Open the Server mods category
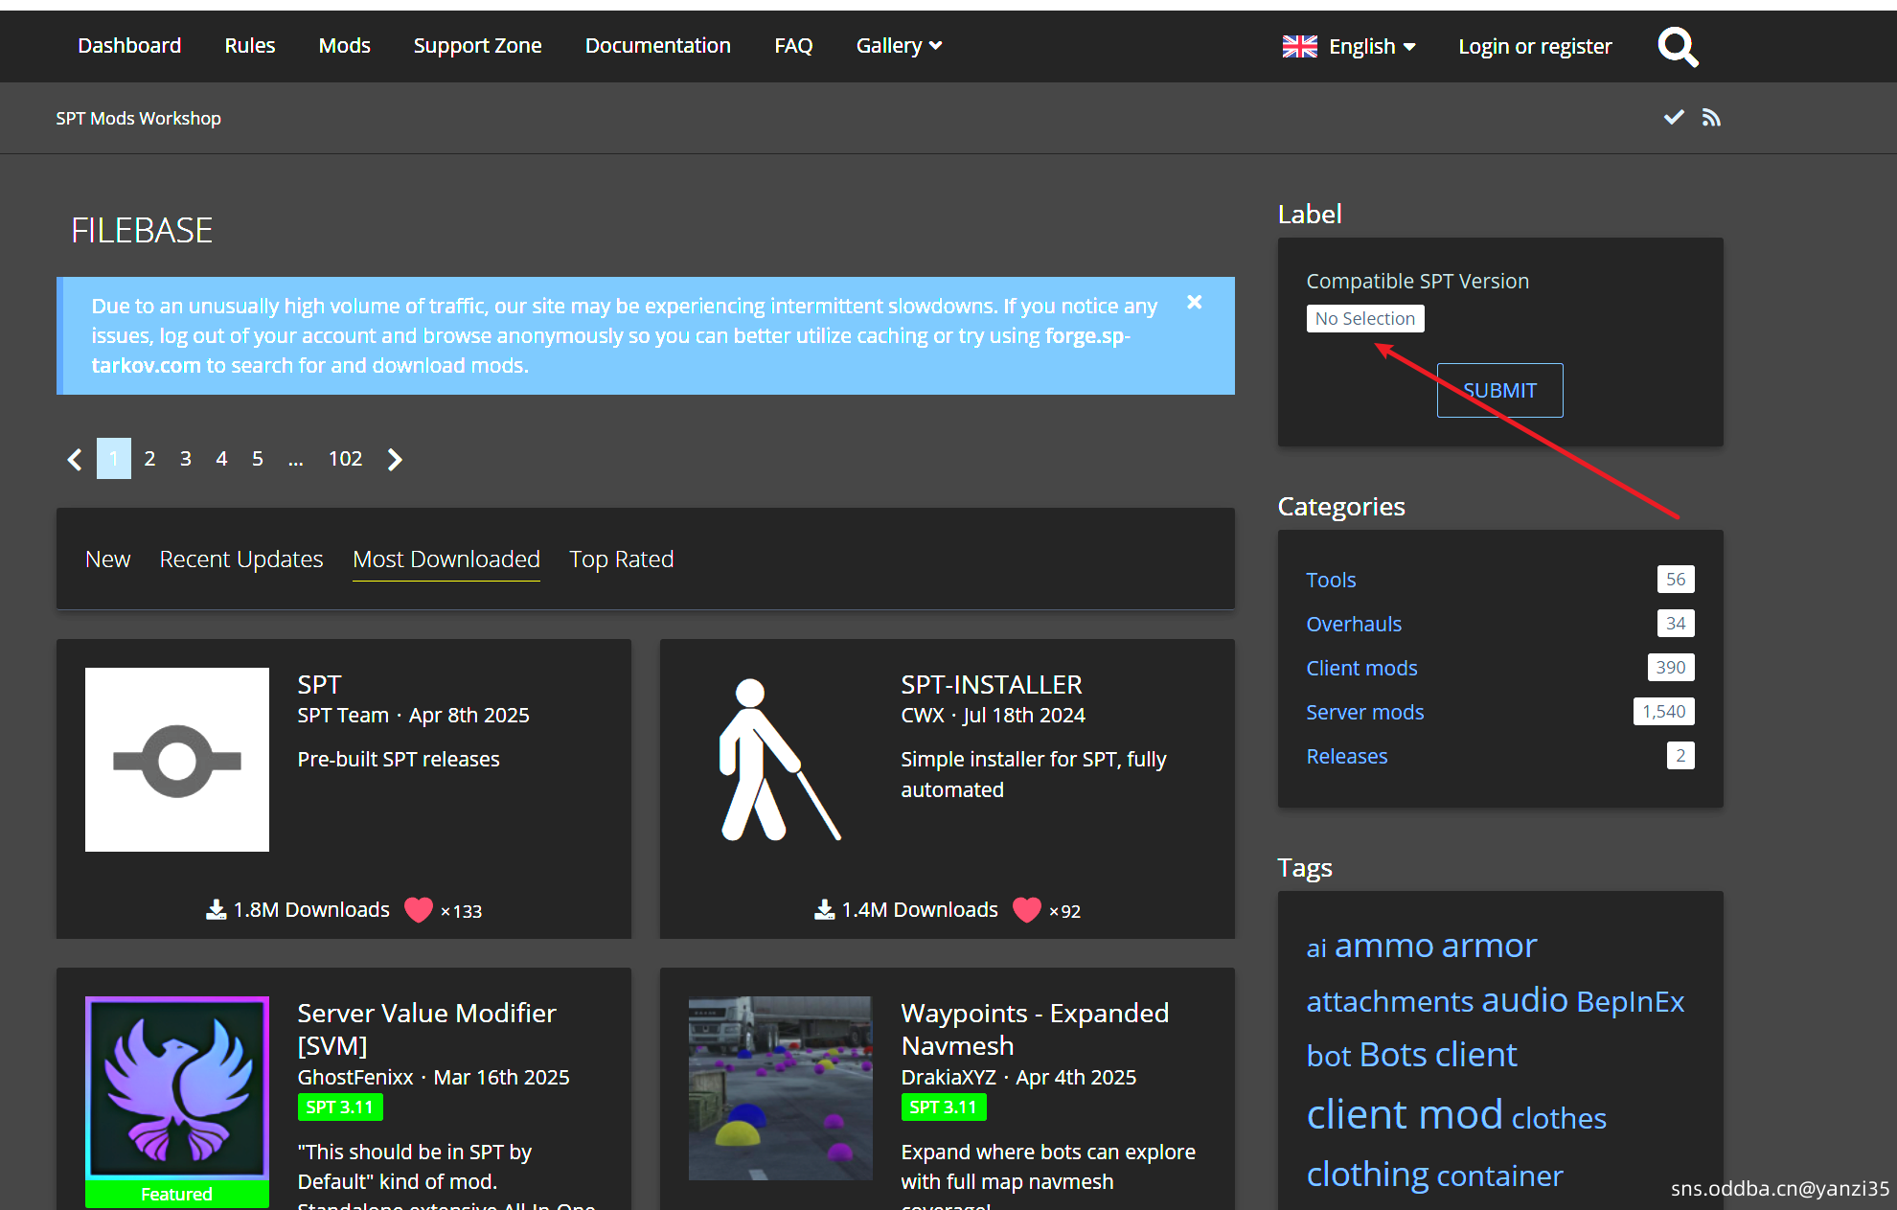Screen dimensions: 1897x1210 1365,712
